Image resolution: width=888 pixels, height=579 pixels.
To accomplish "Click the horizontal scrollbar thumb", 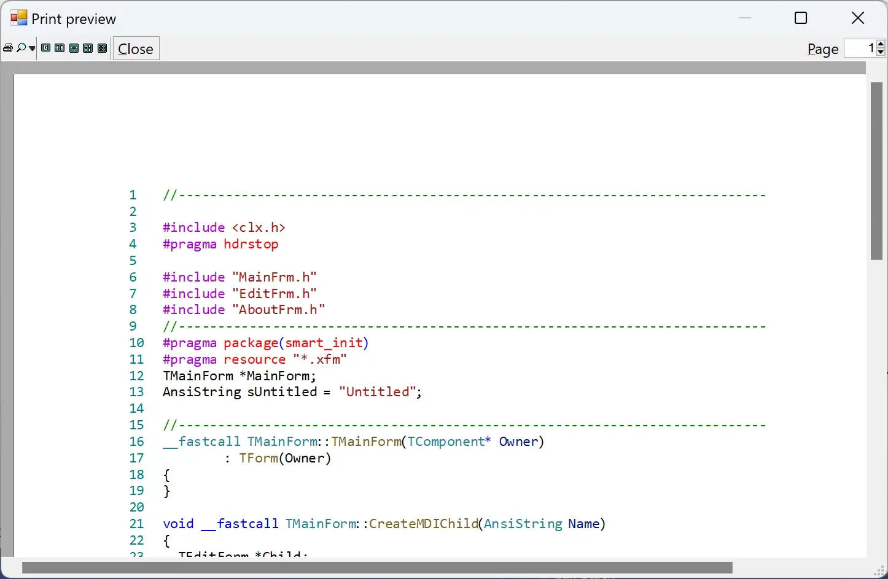I will pyautogui.click(x=377, y=568).
